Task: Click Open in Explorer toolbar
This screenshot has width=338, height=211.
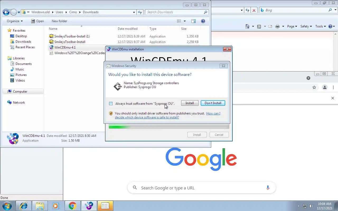Action: point(37,21)
